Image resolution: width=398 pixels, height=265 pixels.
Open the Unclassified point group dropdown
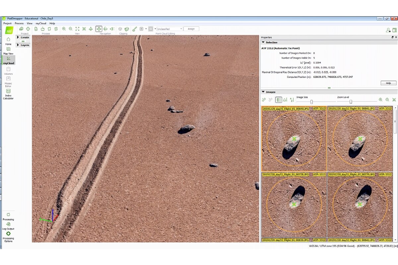pos(169,29)
